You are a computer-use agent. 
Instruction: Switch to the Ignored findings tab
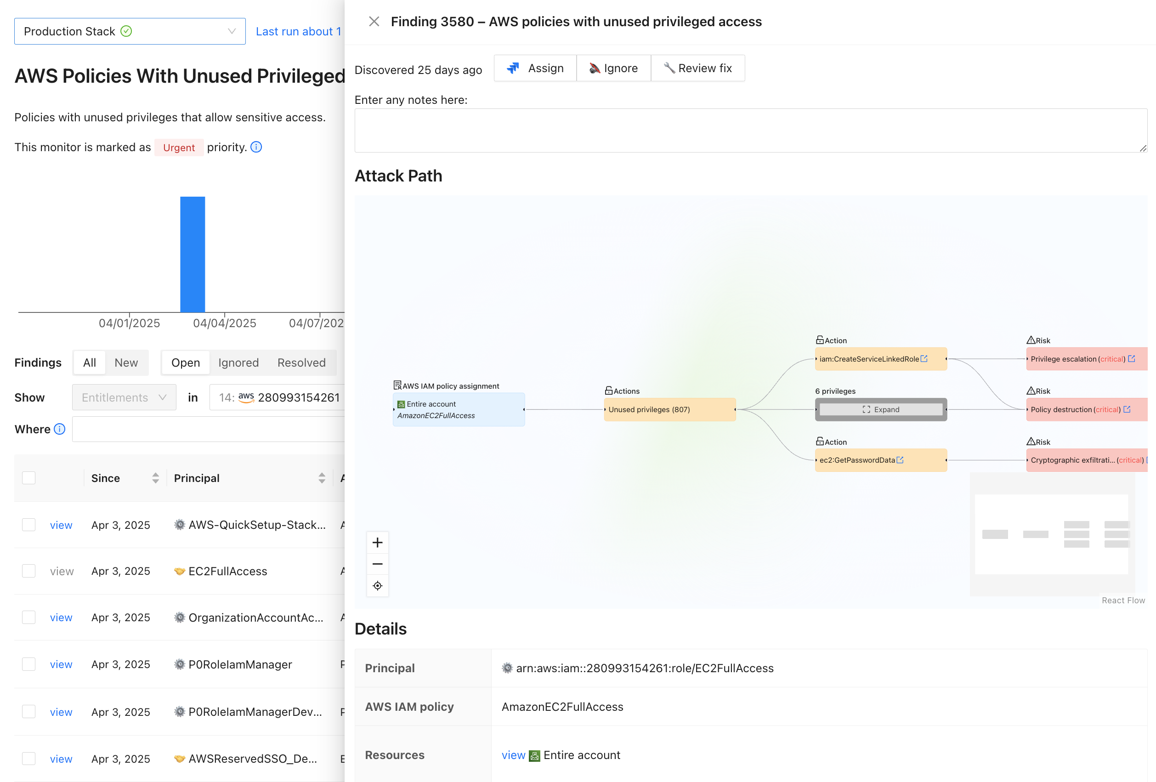coord(238,363)
